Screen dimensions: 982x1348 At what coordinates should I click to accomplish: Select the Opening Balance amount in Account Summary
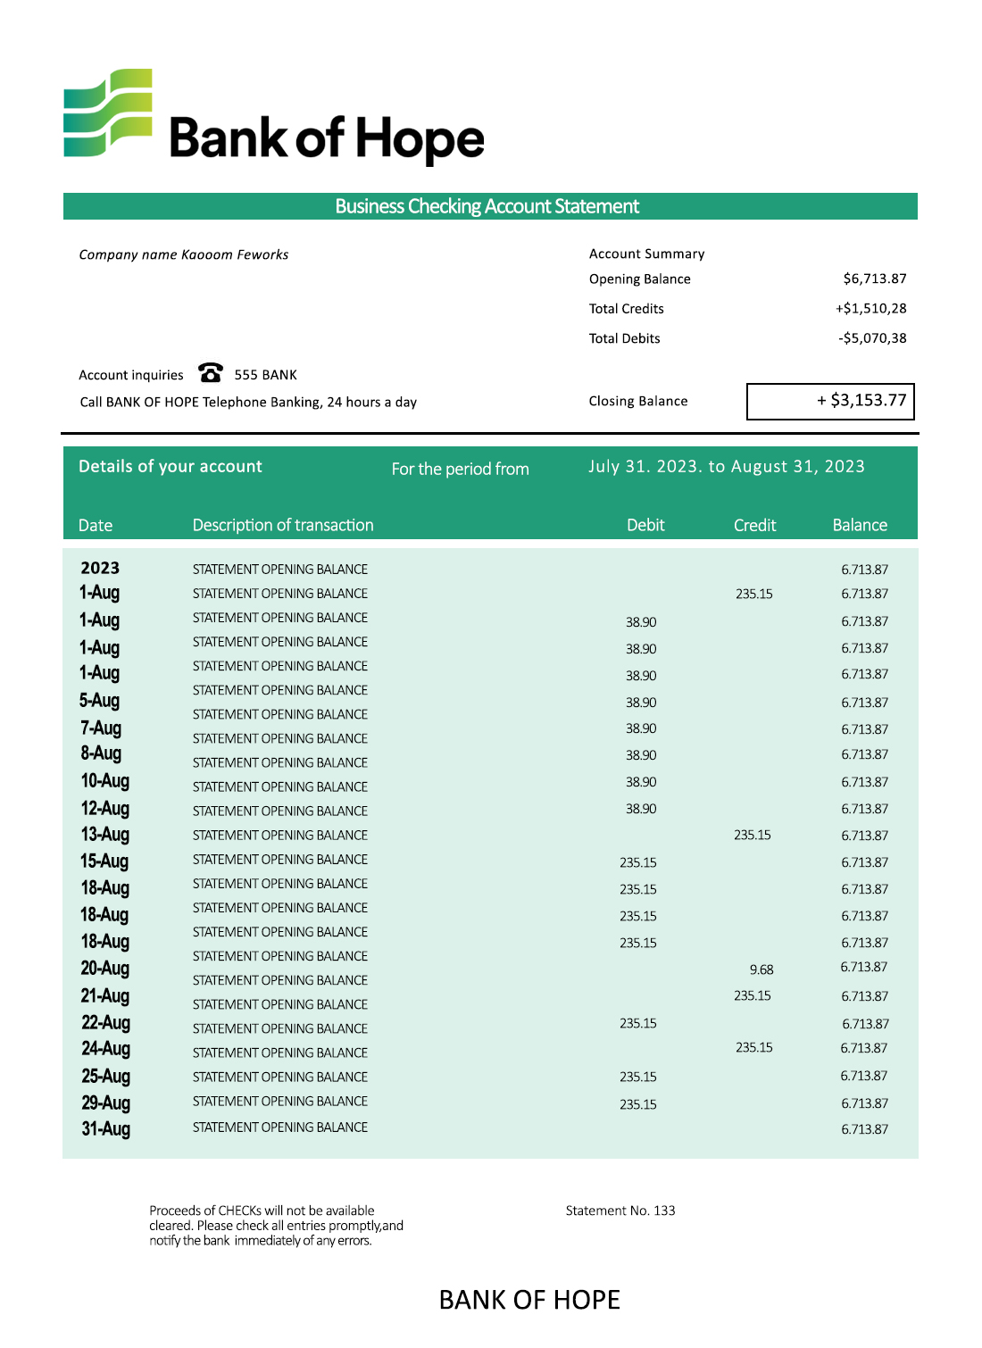[874, 279]
